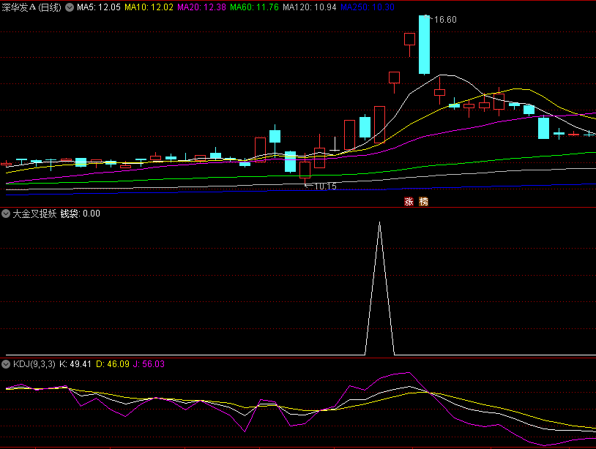Click the tall cyan candle at 16.60 peak
The image size is (596, 449).
point(424,45)
